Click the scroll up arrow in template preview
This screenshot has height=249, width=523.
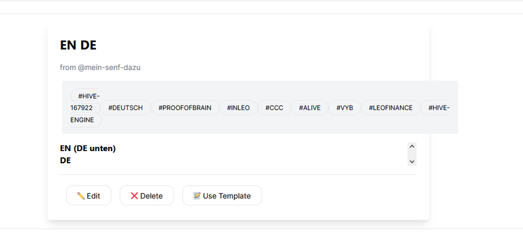(x=412, y=146)
